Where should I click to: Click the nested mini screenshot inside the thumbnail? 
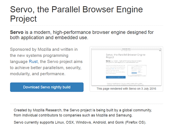pos(137,71)
